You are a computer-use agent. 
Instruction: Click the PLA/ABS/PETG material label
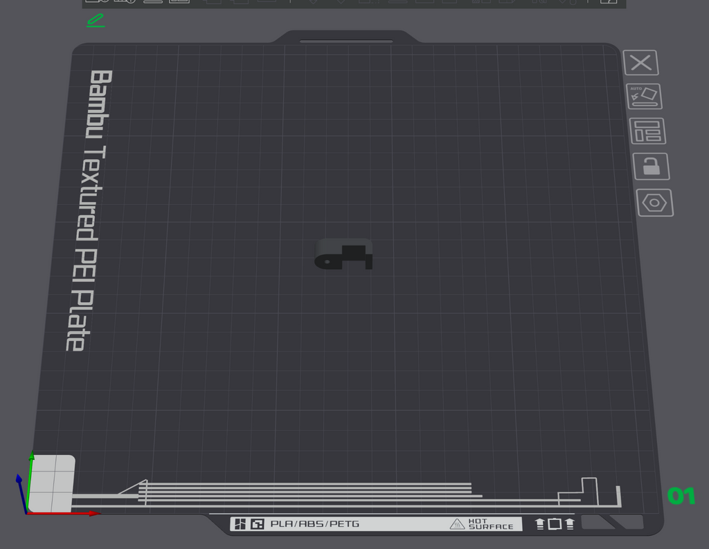(x=315, y=523)
